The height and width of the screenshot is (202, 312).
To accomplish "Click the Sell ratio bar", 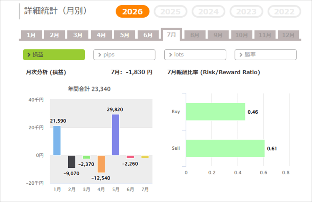I will [x=225, y=148].
